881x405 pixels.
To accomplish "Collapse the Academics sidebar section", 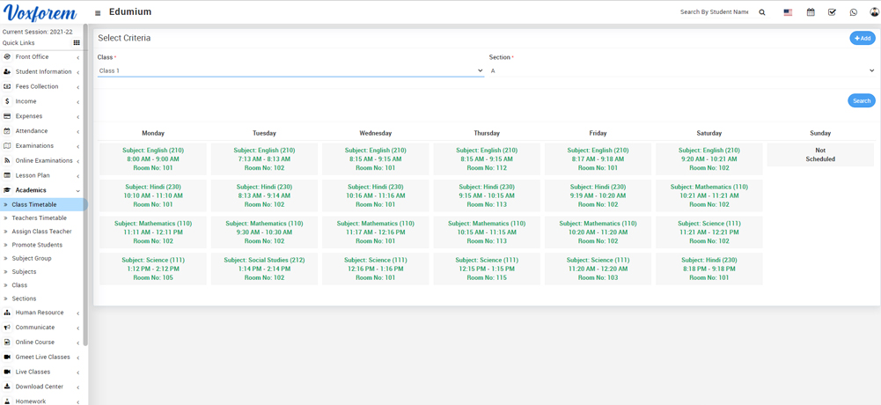I will pos(42,190).
